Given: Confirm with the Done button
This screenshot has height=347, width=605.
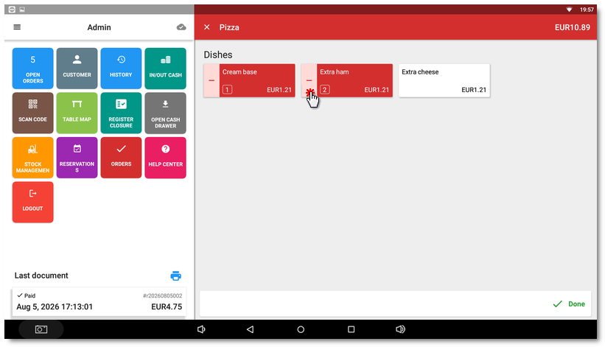Looking at the screenshot, I should click(569, 304).
